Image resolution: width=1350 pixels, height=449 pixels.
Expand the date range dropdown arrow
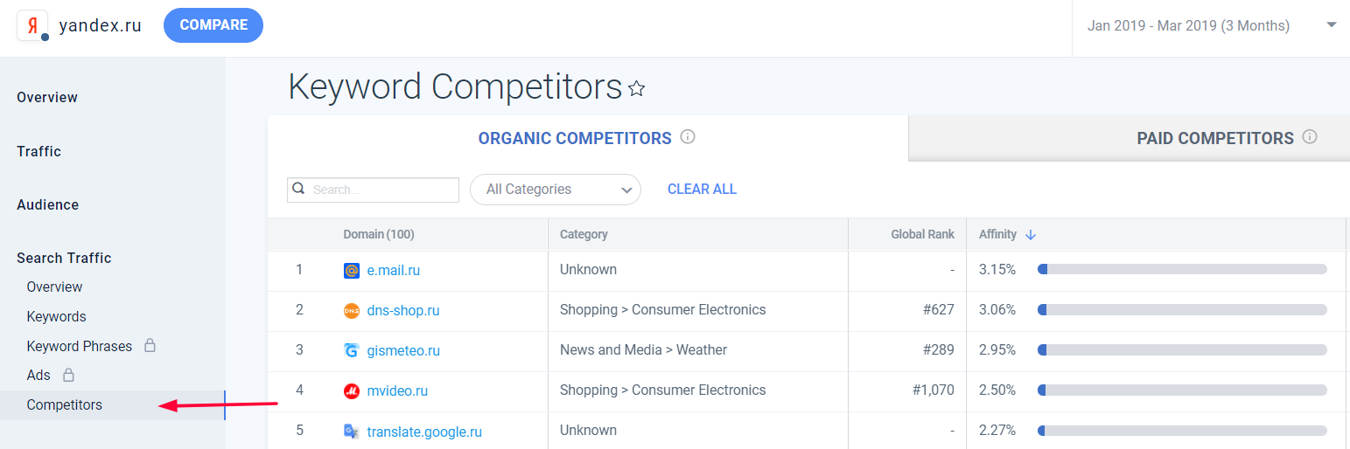[x=1332, y=25]
